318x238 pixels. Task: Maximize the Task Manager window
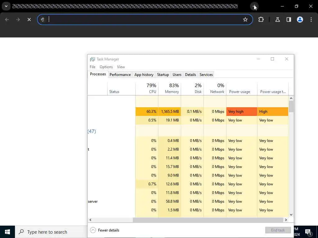(x=272, y=59)
